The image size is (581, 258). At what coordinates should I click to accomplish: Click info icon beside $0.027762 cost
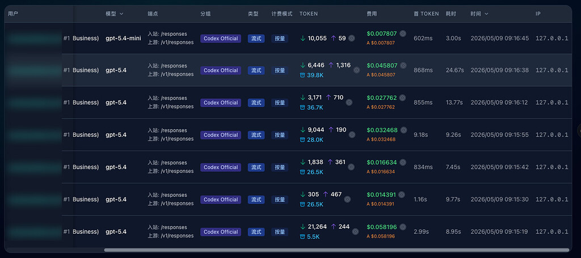click(x=402, y=98)
